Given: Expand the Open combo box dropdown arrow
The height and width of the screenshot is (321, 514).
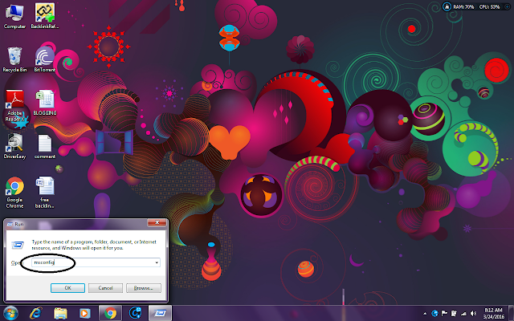Looking at the screenshot, I should (x=157, y=262).
